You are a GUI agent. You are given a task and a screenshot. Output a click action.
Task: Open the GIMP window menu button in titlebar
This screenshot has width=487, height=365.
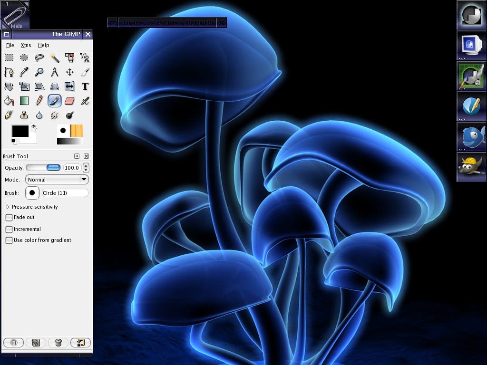7,34
